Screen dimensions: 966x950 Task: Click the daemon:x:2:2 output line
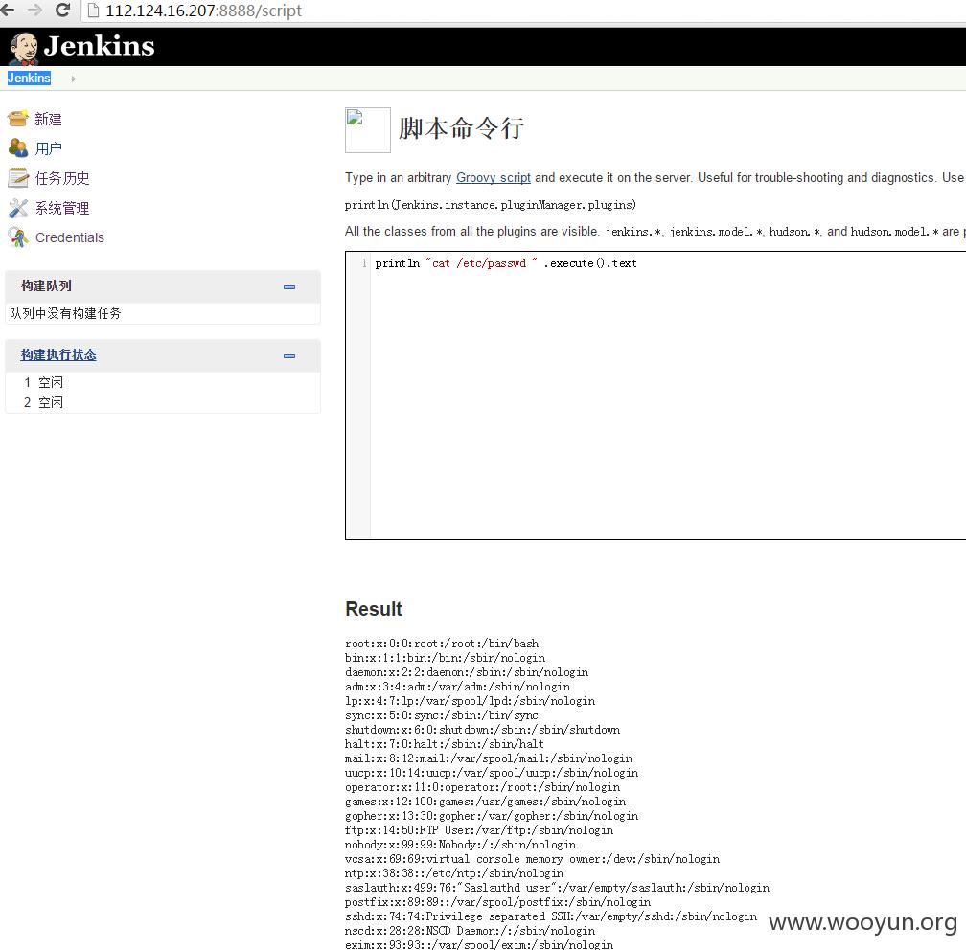[467, 672]
